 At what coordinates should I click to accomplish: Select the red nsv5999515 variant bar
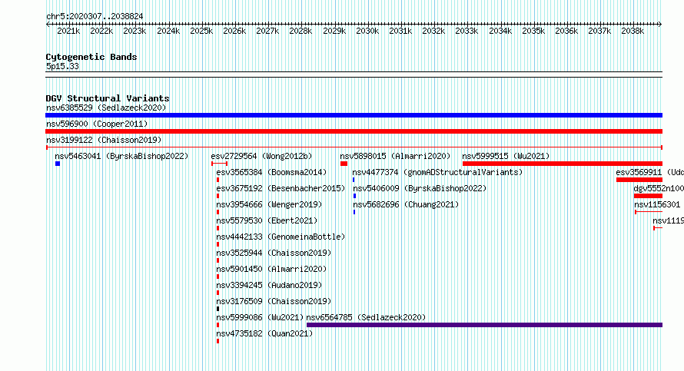[x=563, y=164]
